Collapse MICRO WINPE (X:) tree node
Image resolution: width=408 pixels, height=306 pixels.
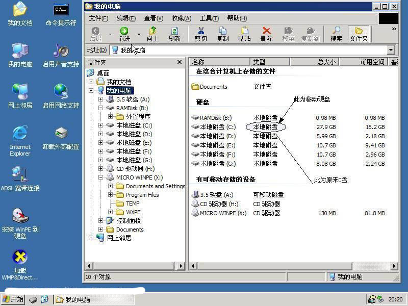(101, 177)
